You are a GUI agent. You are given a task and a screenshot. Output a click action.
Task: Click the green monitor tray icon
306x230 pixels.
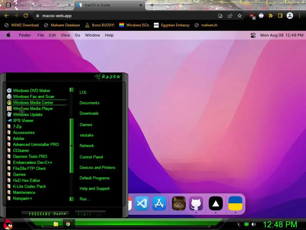pos(247,224)
